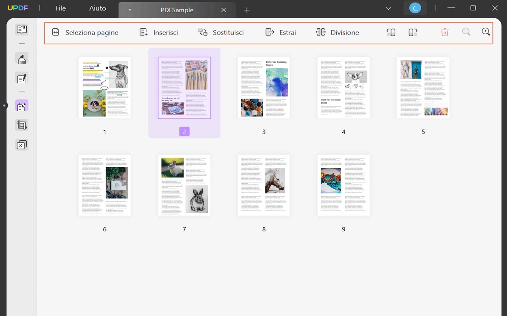Select page 7 thumbnail with rabbit
The image size is (507, 316).
[x=184, y=185]
